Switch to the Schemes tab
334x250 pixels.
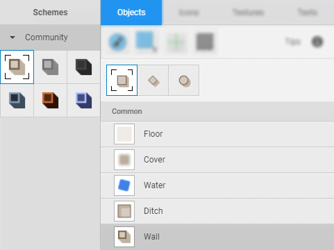coord(50,12)
